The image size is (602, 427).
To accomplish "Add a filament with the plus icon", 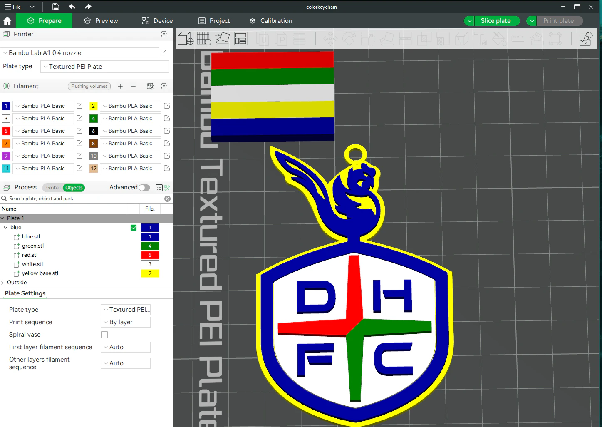I will (x=120, y=86).
